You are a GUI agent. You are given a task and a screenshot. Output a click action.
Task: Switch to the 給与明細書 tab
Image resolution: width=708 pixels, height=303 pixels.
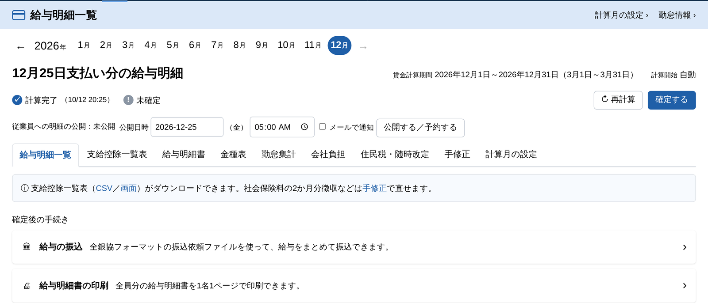click(184, 154)
